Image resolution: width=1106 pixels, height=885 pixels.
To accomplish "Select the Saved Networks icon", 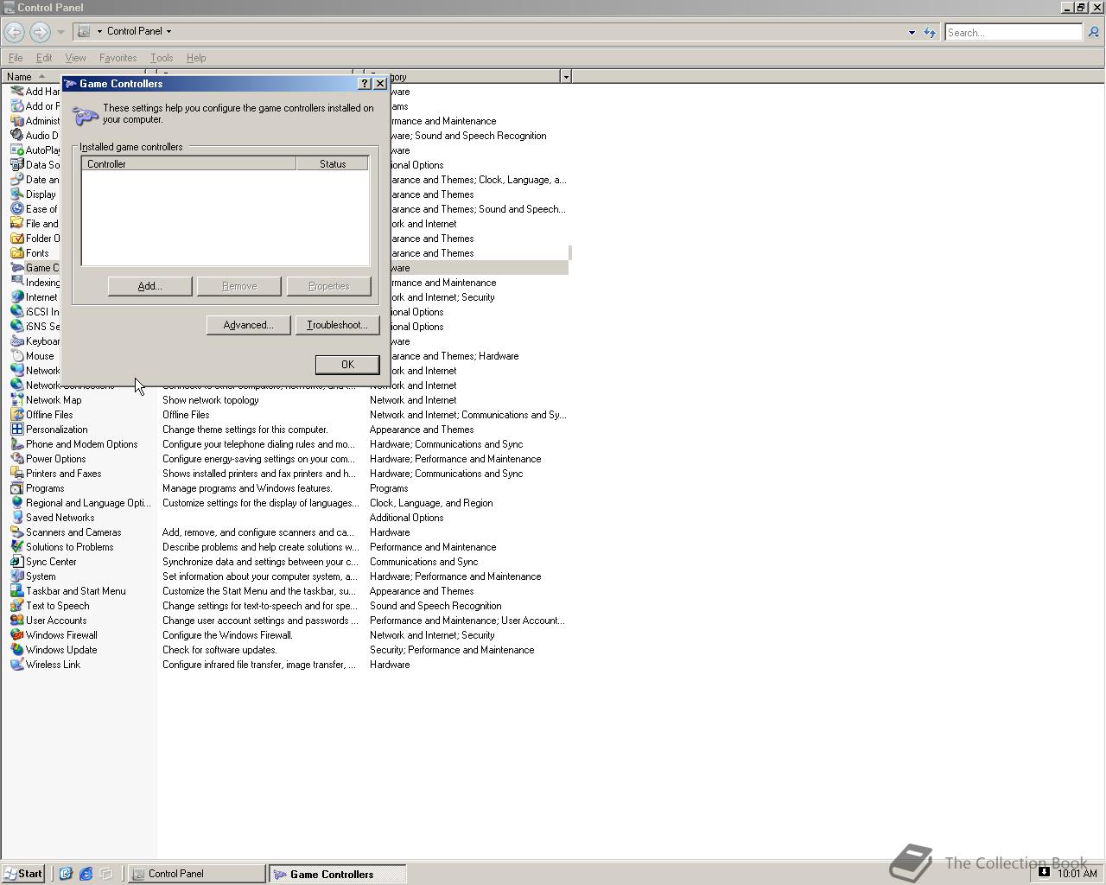I will [16, 518].
